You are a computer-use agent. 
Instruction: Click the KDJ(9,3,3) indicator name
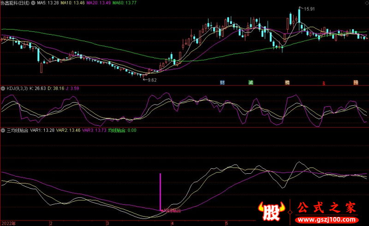point(16,88)
